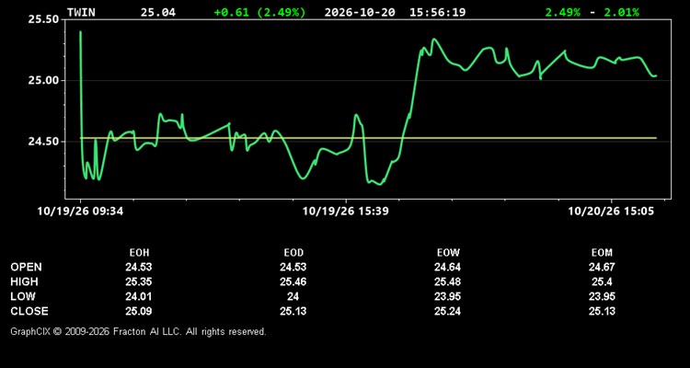Select EOH open value 24.53

click(x=139, y=267)
